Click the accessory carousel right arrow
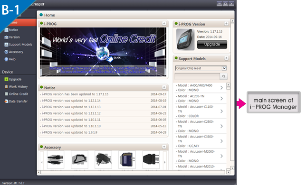 point(165,162)
